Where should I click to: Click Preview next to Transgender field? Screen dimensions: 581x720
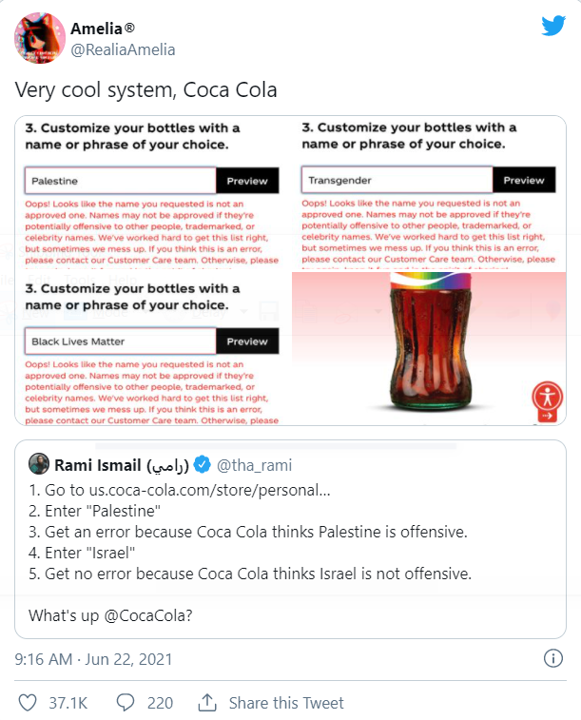[524, 180]
